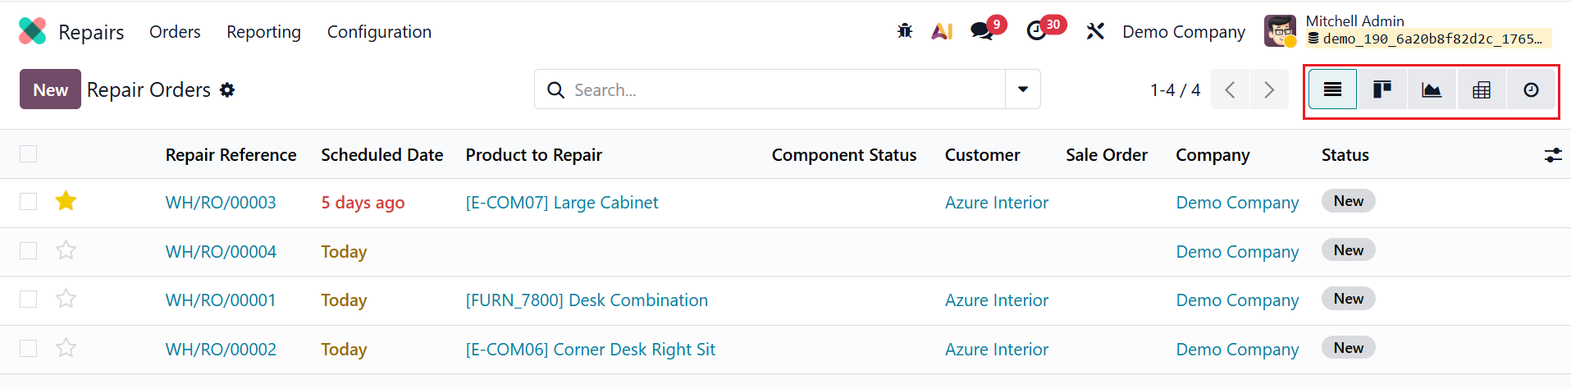Open the Repair Orders gear actions menu

point(227,89)
